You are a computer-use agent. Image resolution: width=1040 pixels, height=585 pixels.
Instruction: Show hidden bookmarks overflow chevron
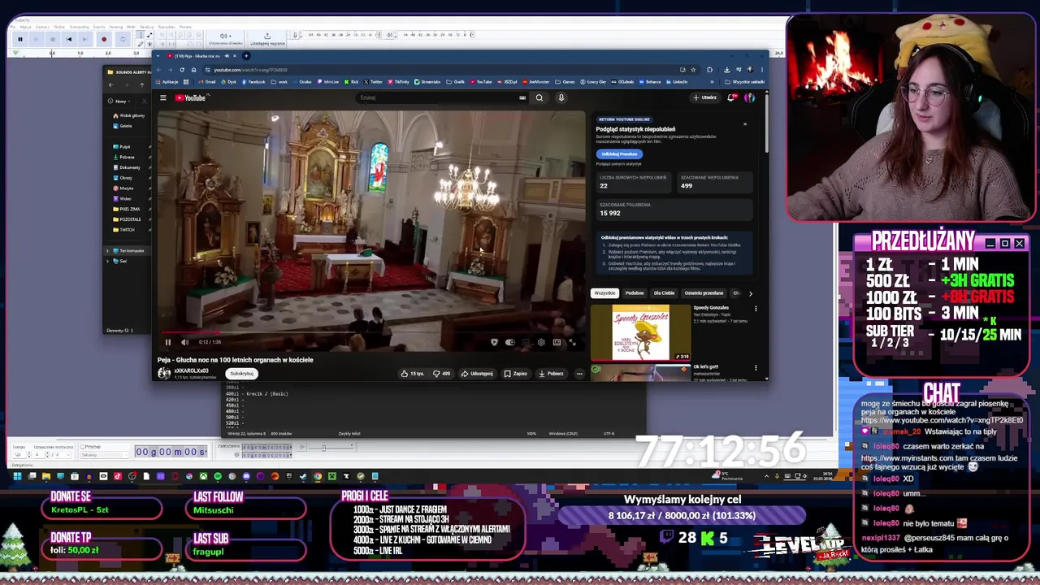point(712,81)
